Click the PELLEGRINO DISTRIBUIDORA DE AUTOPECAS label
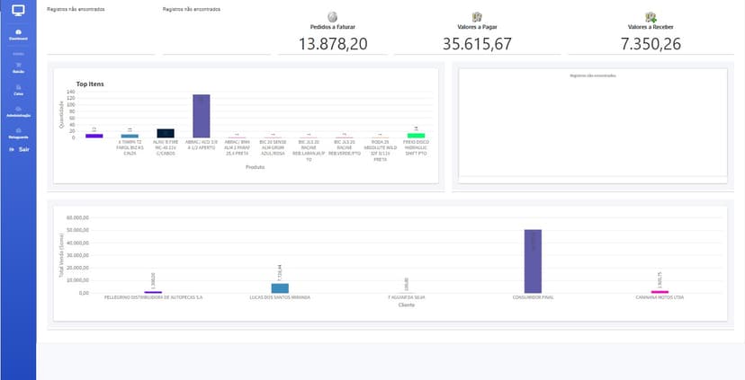745x380 pixels. click(x=154, y=297)
